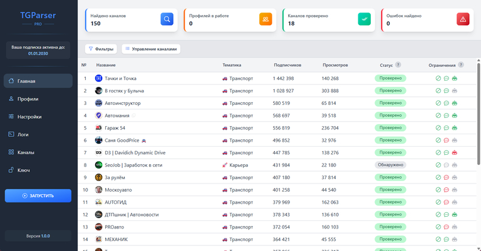Click the avatar of Тачки и Точка channel
Image resolution: width=481 pixels, height=251 pixels.
pos(98,78)
